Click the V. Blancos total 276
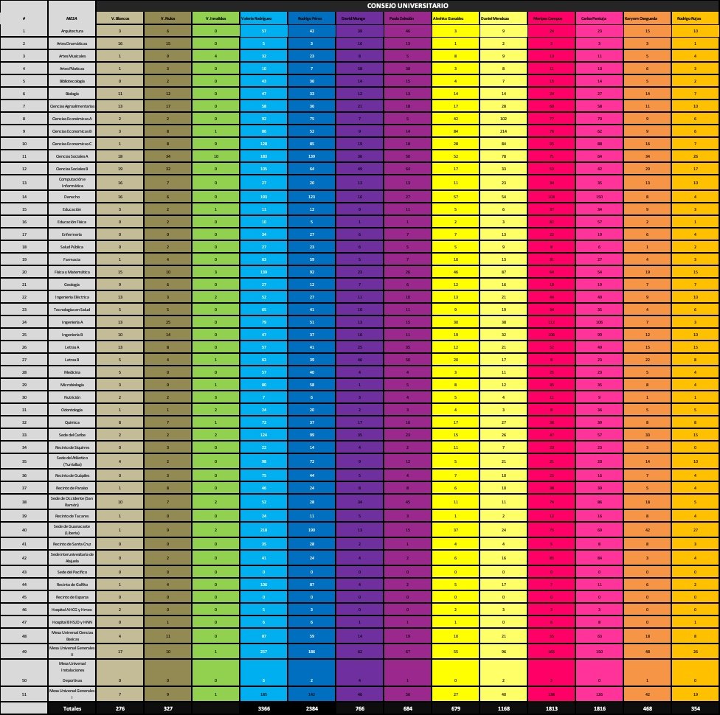The image size is (720, 715). tap(120, 708)
